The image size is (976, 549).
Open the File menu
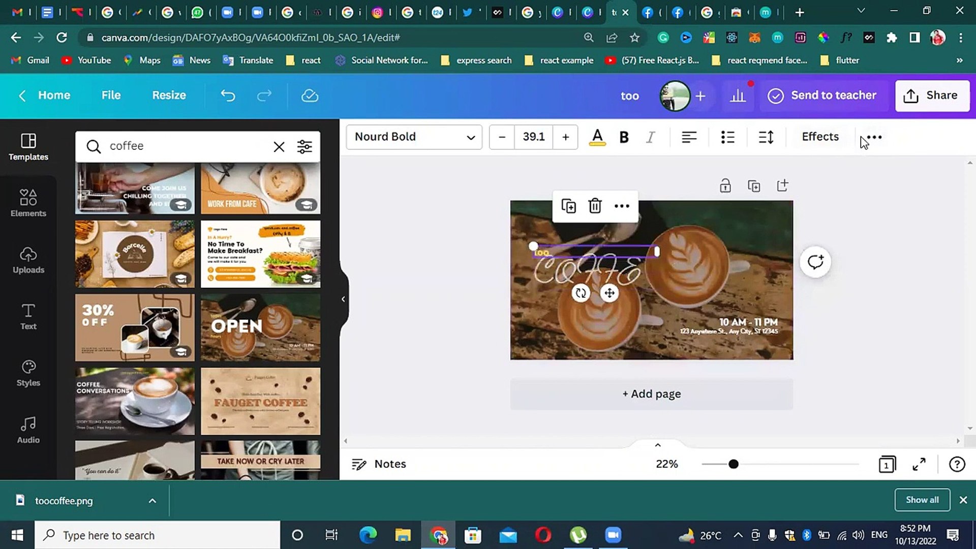[x=111, y=96]
